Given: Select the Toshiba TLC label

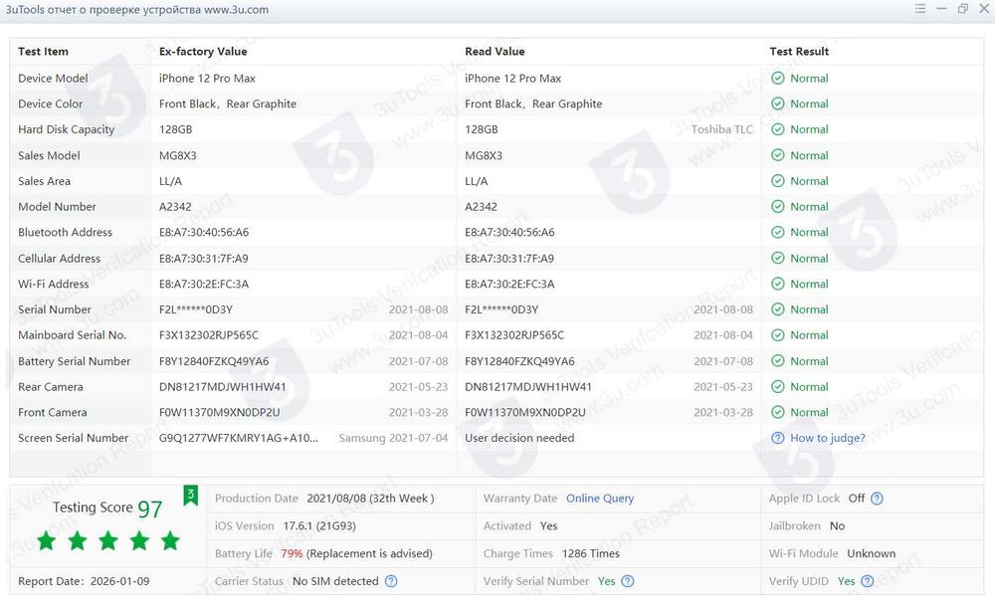Looking at the screenshot, I should click(x=722, y=129).
